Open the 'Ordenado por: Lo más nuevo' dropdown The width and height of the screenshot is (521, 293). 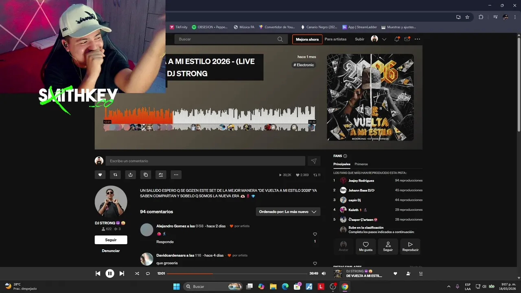pos(288,212)
